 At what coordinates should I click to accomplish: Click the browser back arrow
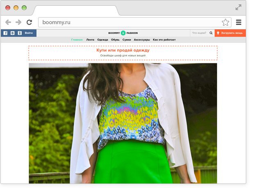(8, 22)
